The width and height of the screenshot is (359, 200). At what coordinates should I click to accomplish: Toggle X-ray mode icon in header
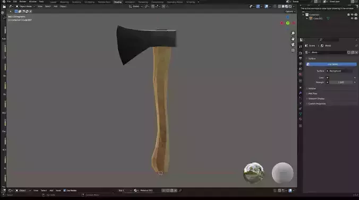click(275, 7)
